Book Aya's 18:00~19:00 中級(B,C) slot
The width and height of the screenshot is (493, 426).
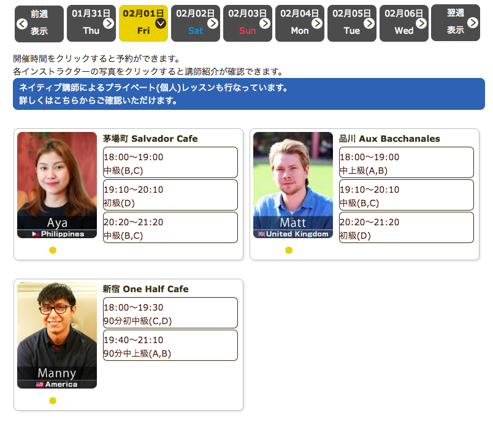click(x=170, y=163)
